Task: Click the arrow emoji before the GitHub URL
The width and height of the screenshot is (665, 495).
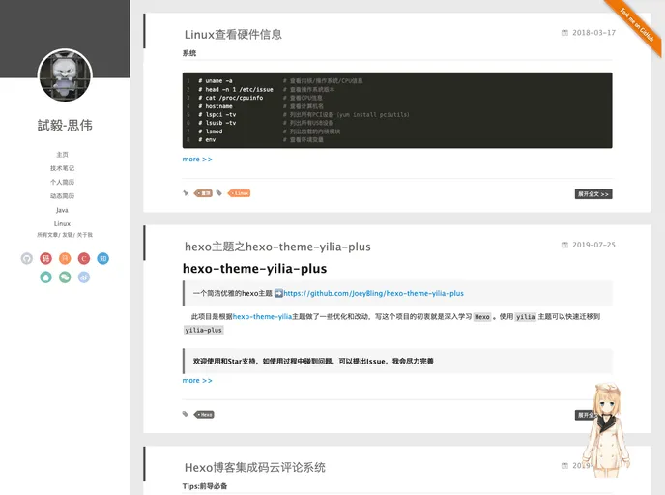Action: pos(278,293)
